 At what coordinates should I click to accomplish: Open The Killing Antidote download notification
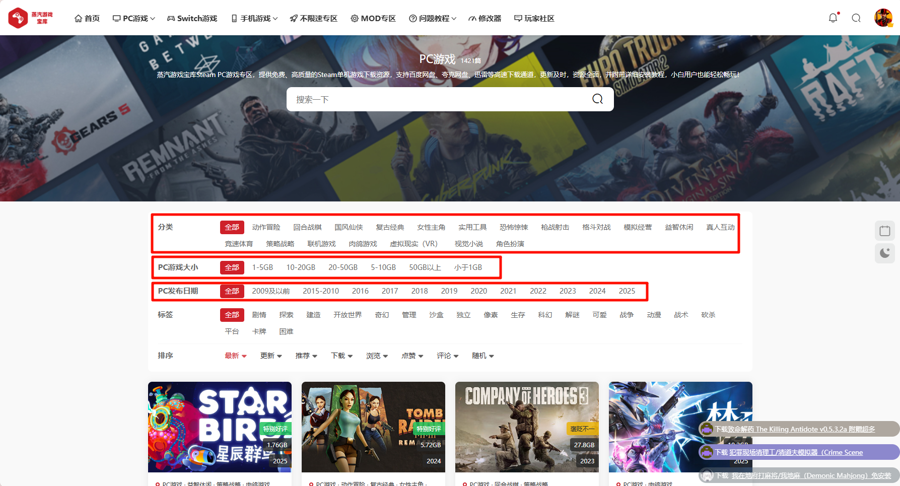tap(799, 429)
